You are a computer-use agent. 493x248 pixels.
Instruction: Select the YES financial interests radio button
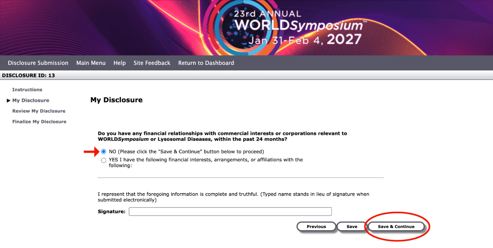click(x=104, y=160)
